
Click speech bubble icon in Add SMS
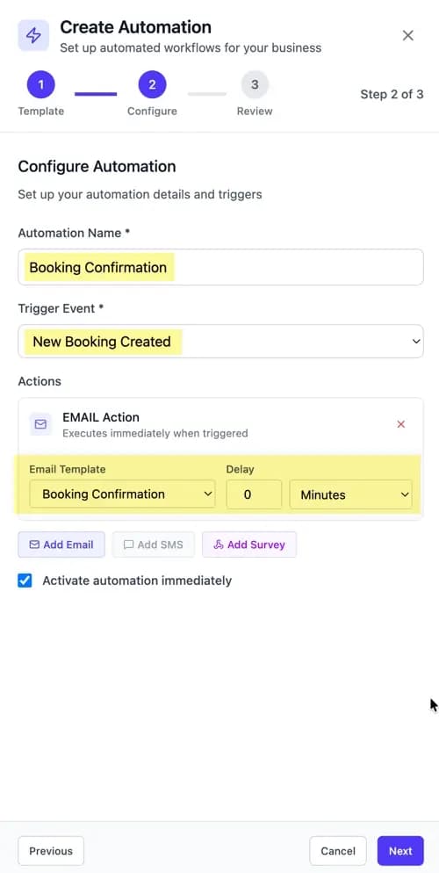128,545
